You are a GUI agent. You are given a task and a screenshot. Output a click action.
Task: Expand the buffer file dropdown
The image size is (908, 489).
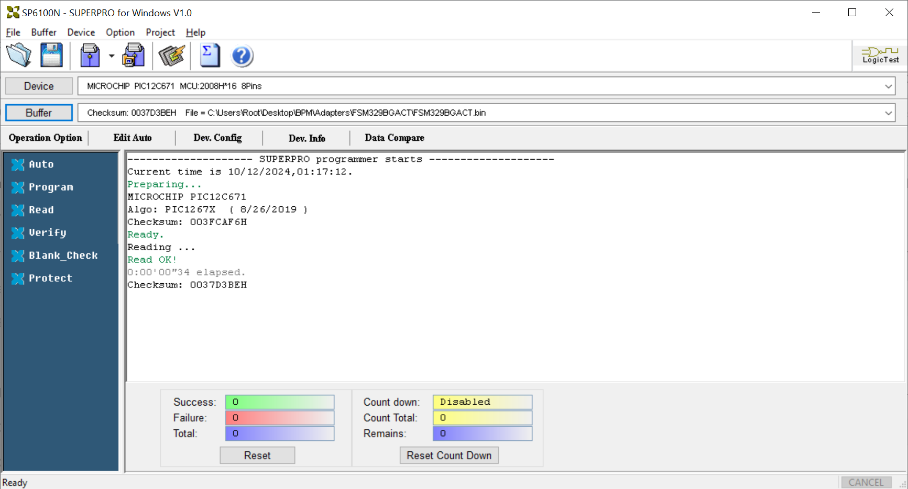coord(888,113)
